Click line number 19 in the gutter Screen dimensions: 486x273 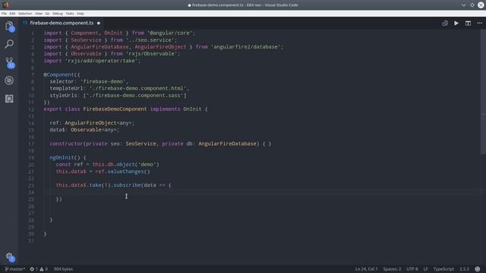point(31,158)
